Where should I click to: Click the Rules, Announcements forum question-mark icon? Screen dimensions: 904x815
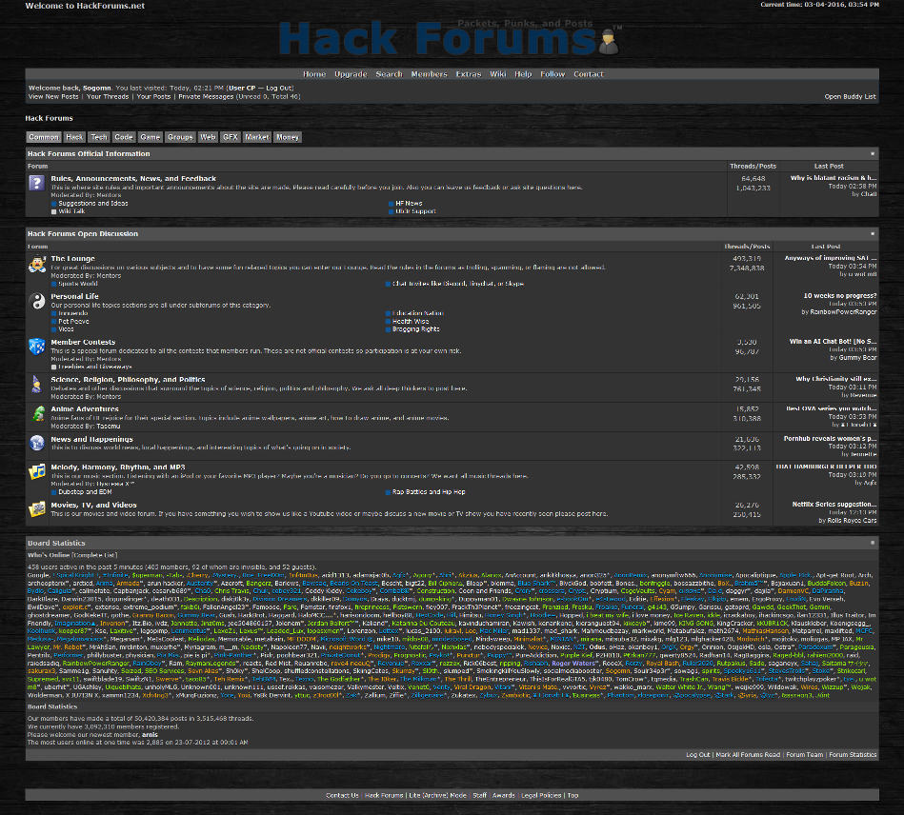coord(36,183)
